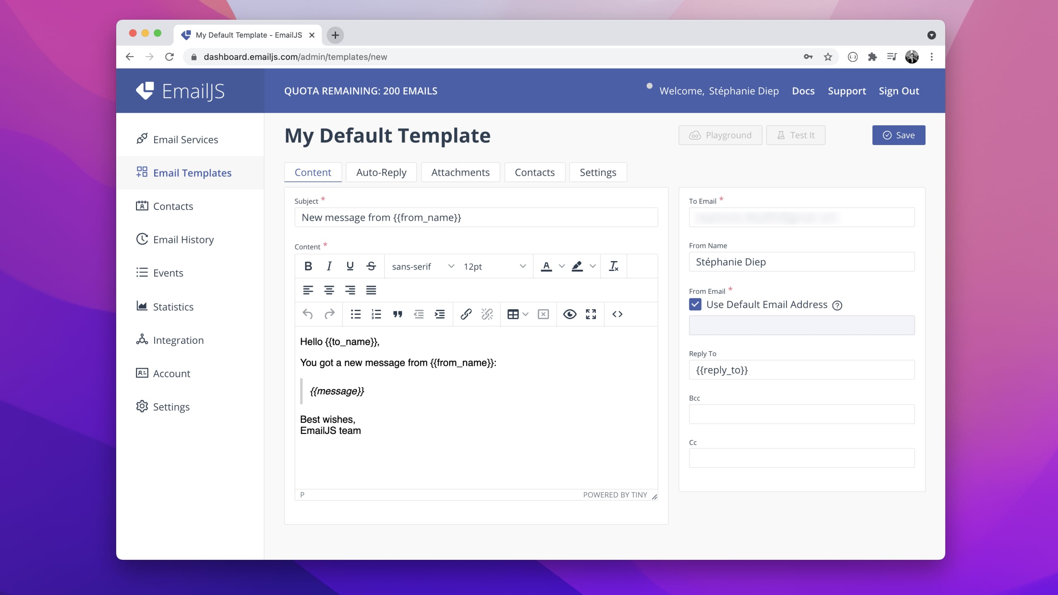
Task: Expand the table insertion menu
Action: tap(526, 314)
